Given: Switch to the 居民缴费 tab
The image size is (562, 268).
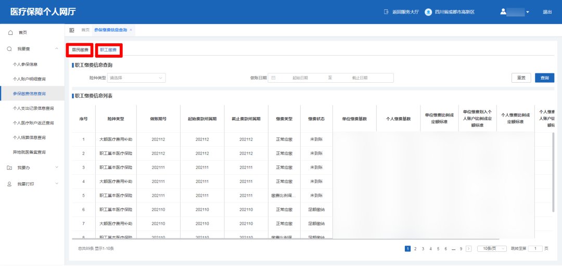Looking at the screenshot, I should [x=80, y=50].
